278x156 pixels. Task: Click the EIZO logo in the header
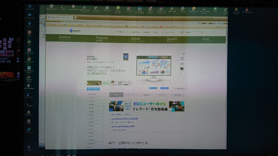click(x=75, y=31)
